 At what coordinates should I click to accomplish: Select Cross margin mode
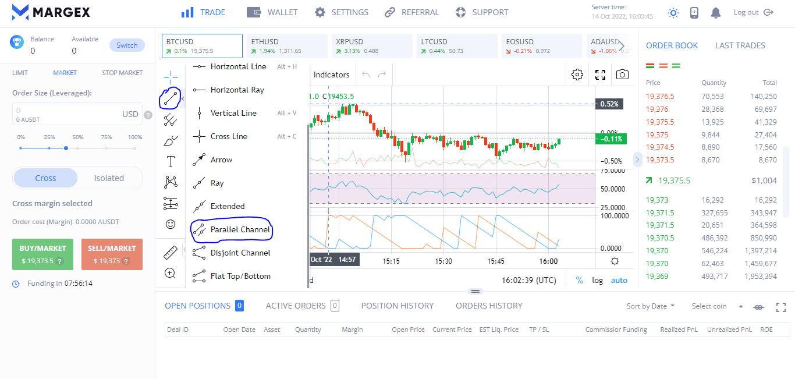tap(45, 178)
